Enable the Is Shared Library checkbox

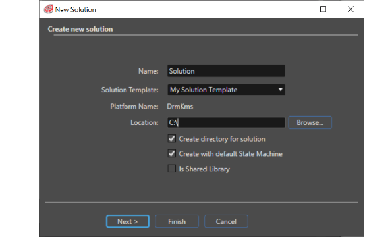(172, 169)
